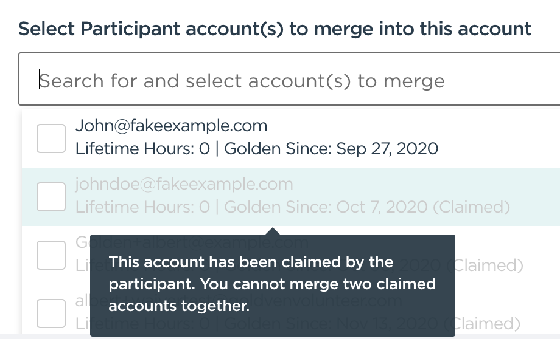This screenshot has width=560, height=339.
Task: Click "(Claimed)" label on the johndoe row
Action: (x=471, y=207)
